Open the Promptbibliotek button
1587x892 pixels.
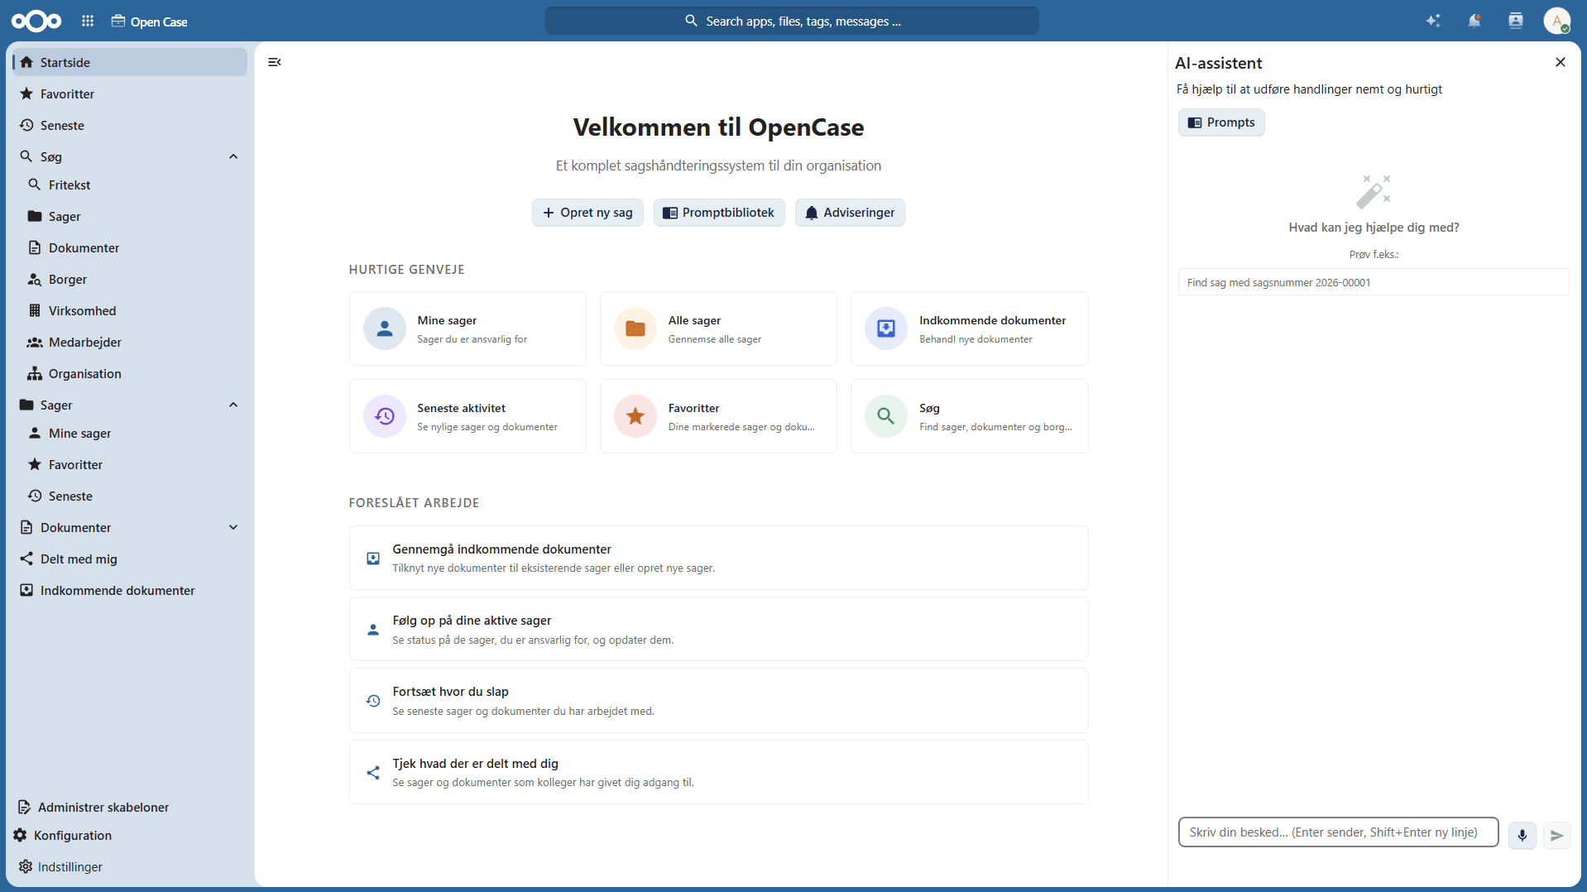pyautogui.click(x=719, y=213)
